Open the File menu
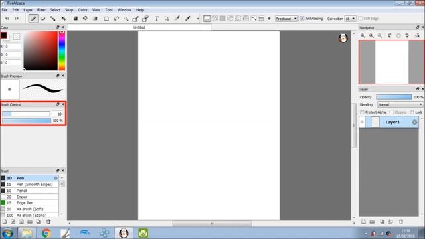Screen dimensions: 425x239 pos(5,10)
